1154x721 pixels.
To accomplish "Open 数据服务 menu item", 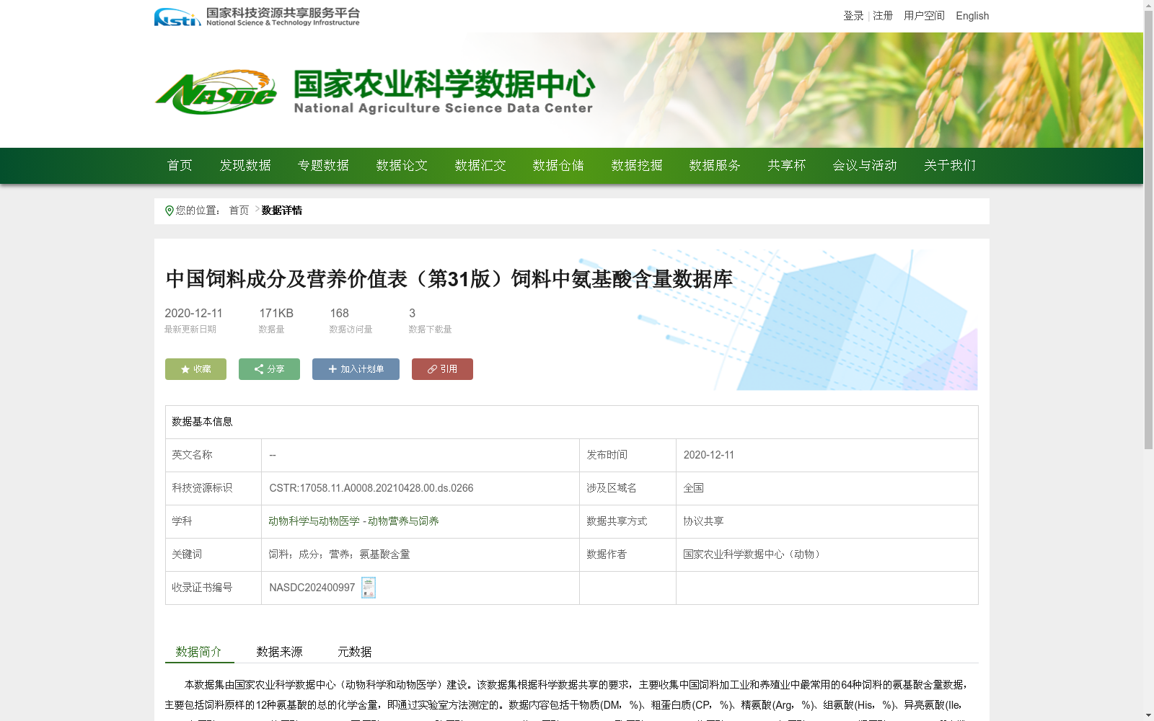I will tap(715, 166).
